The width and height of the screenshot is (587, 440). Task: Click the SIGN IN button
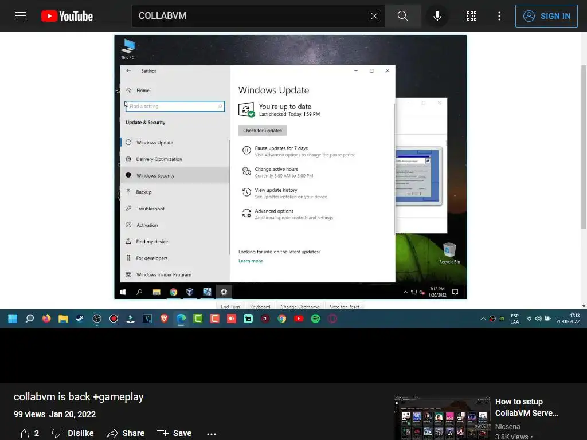(x=546, y=16)
